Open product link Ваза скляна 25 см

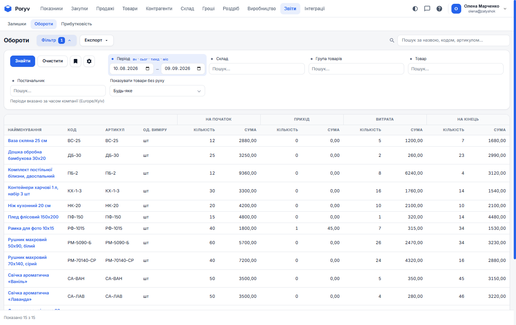coord(28,141)
